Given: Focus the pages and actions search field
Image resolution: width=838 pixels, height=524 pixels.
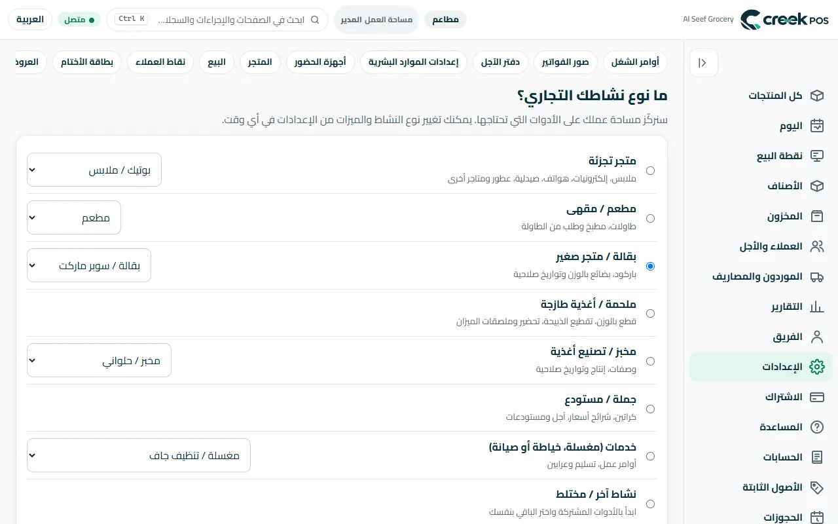Looking at the screenshot, I should pos(217,20).
